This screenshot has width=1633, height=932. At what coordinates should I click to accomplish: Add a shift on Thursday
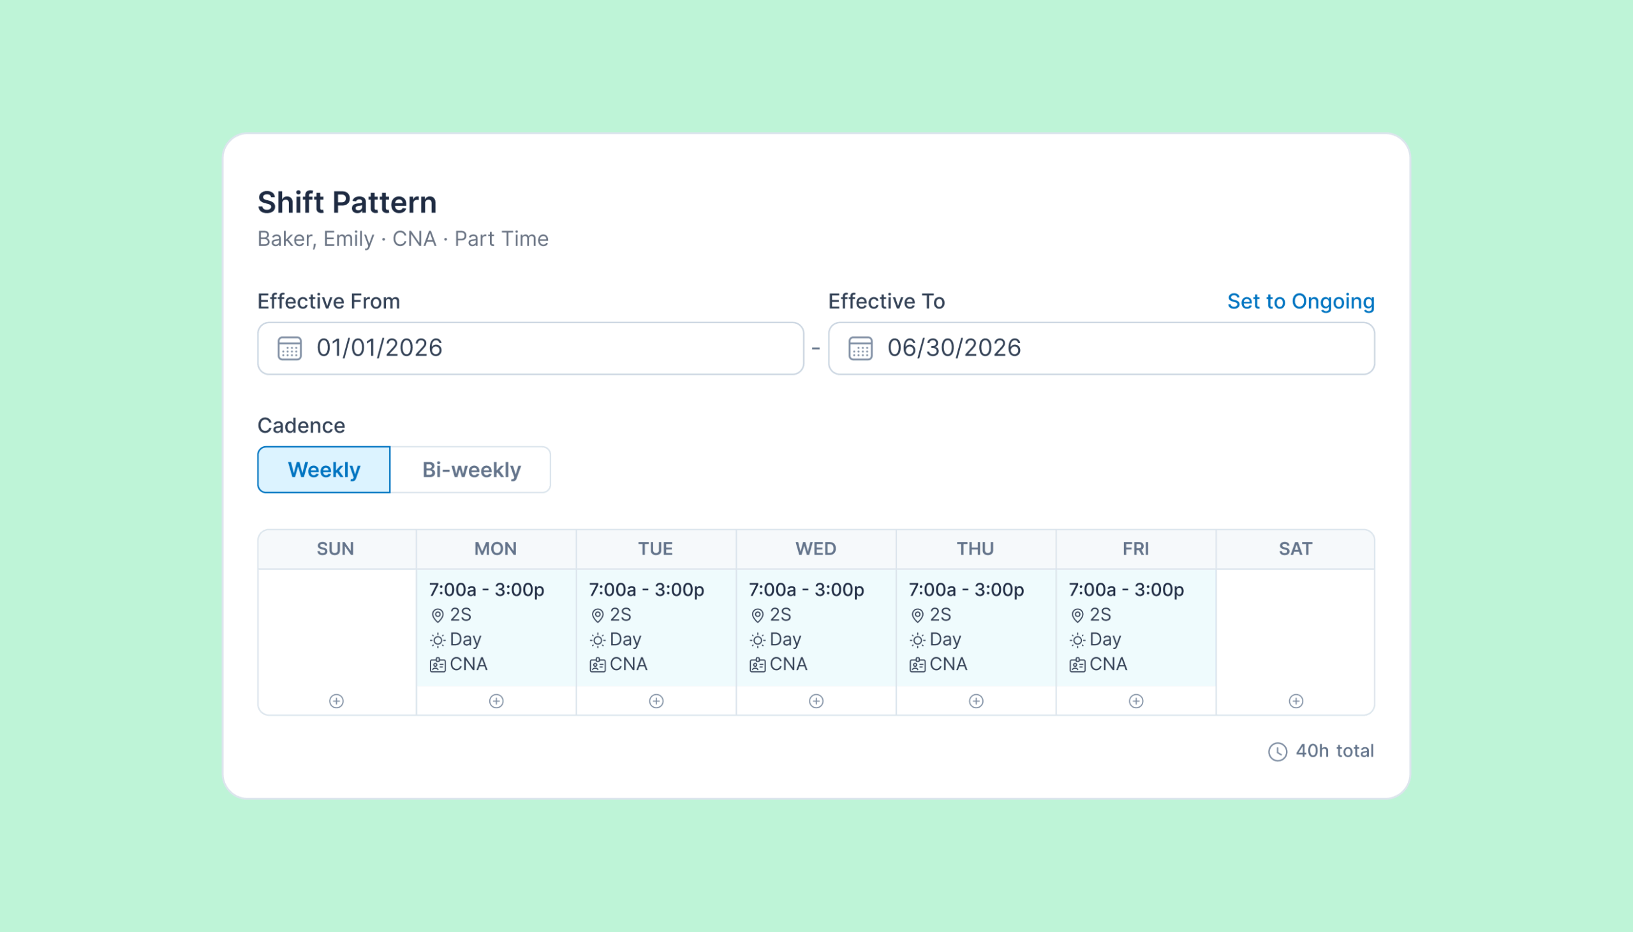(976, 701)
